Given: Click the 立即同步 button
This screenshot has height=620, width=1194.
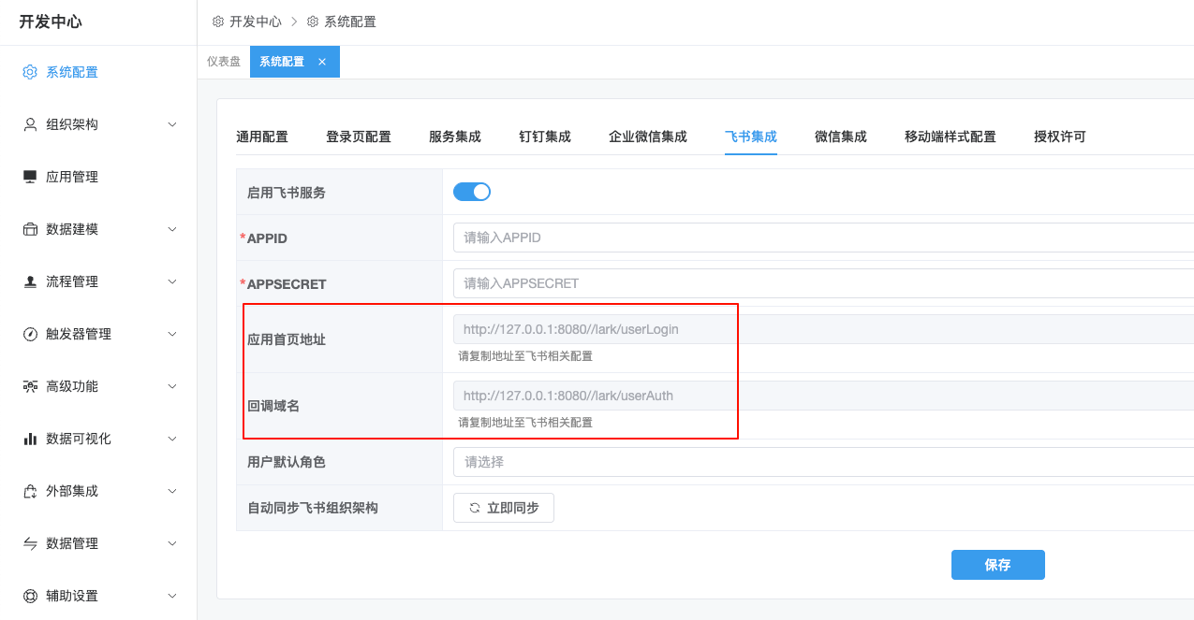Looking at the screenshot, I should tap(504, 508).
